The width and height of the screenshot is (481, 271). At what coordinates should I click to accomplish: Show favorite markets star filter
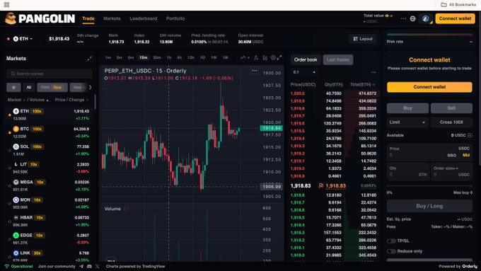[14, 88]
